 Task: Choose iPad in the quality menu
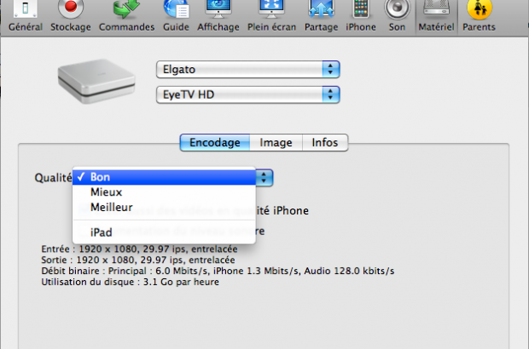click(101, 231)
